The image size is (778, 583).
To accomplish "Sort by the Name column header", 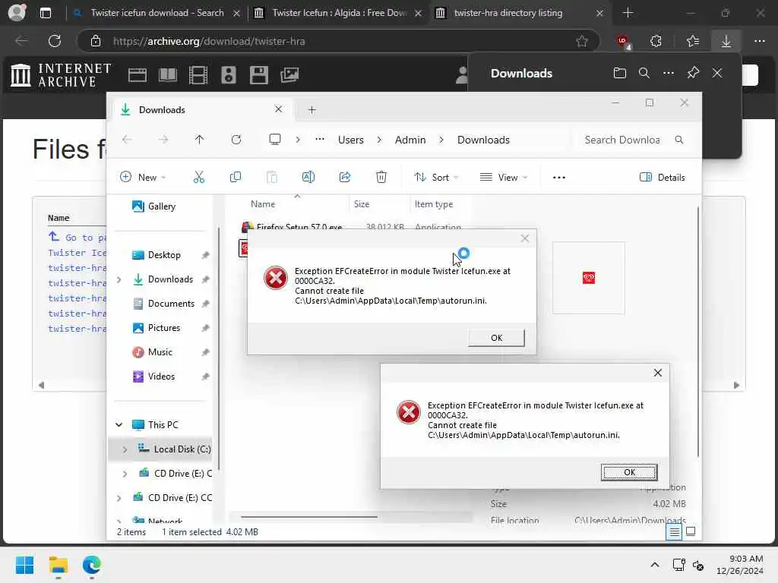I will tap(262, 203).
